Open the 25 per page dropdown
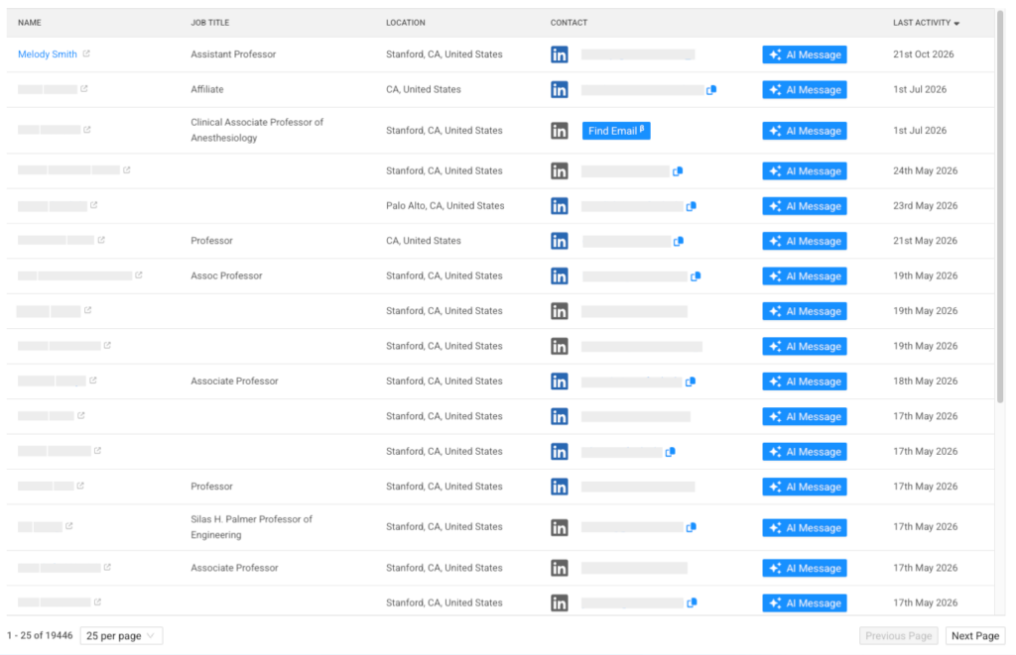 coord(121,635)
